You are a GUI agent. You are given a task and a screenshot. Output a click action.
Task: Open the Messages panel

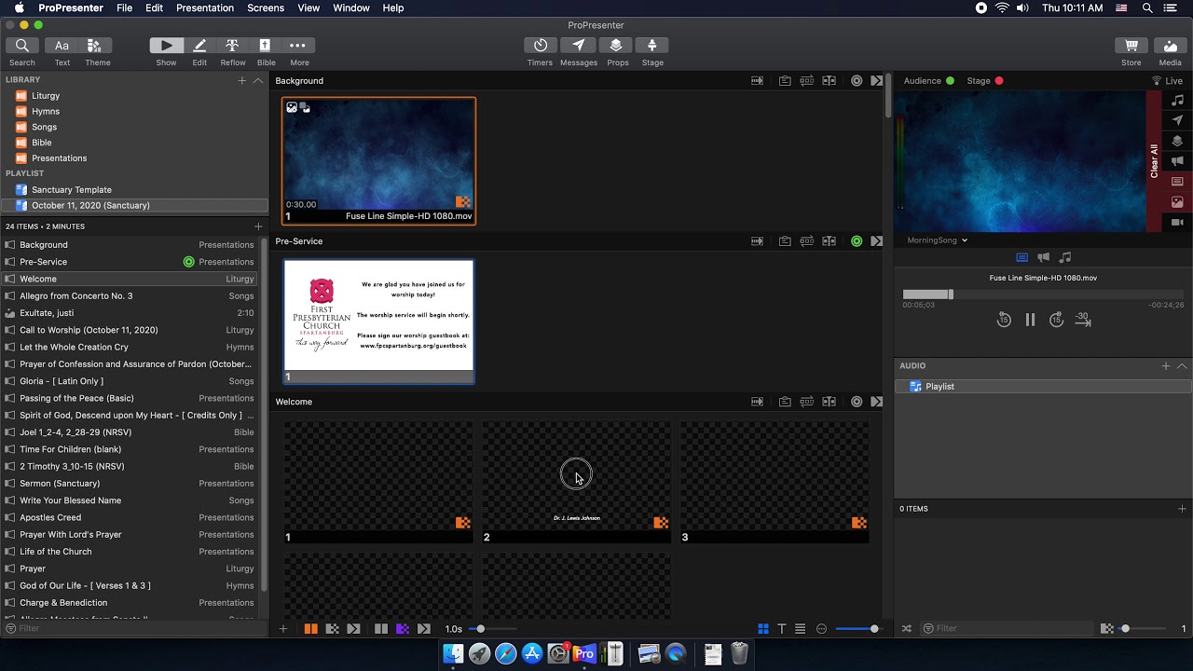578,46
